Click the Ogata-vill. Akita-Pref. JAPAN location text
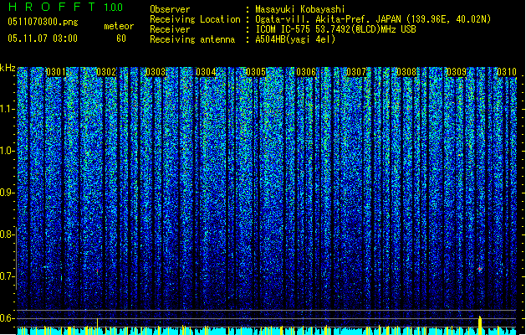 (x=373, y=19)
